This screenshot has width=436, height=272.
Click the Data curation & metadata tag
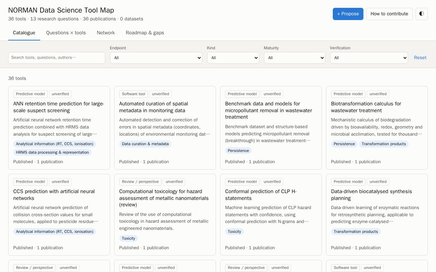coord(145,144)
